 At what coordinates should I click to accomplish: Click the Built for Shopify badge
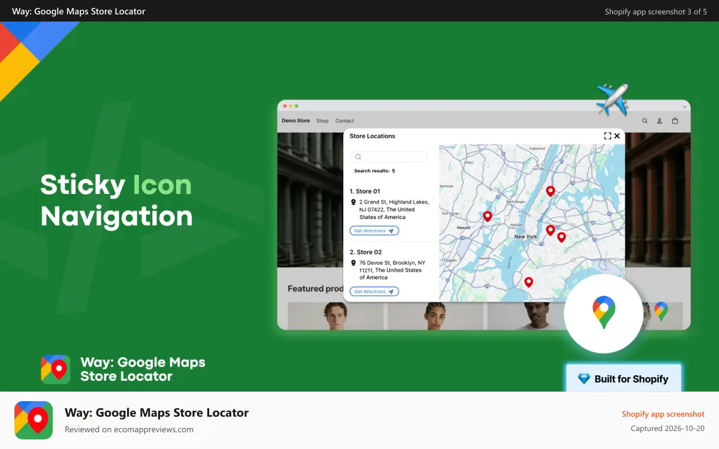[x=624, y=379]
